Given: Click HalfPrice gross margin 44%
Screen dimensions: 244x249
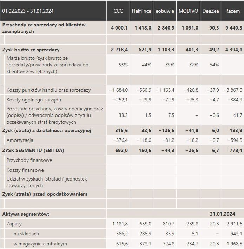Looking at the screenshot, I should [x=146, y=65].
